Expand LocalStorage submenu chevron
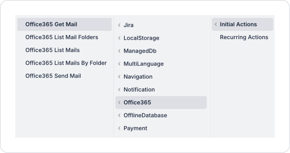290x153 pixels. coord(119,38)
